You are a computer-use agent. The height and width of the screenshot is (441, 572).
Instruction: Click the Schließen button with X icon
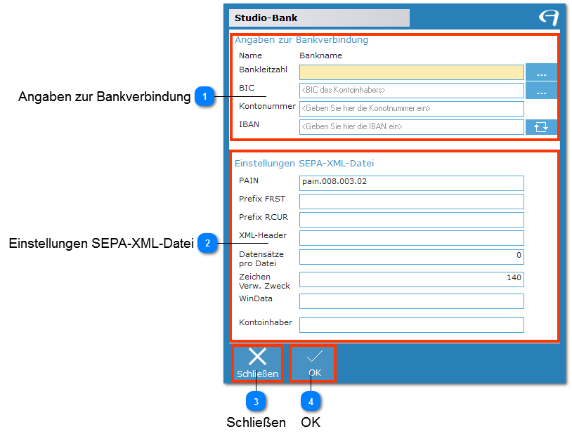click(x=258, y=363)
